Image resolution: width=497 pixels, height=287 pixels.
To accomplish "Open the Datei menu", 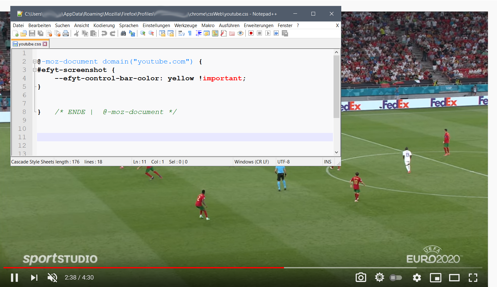I will pos(18,26).
